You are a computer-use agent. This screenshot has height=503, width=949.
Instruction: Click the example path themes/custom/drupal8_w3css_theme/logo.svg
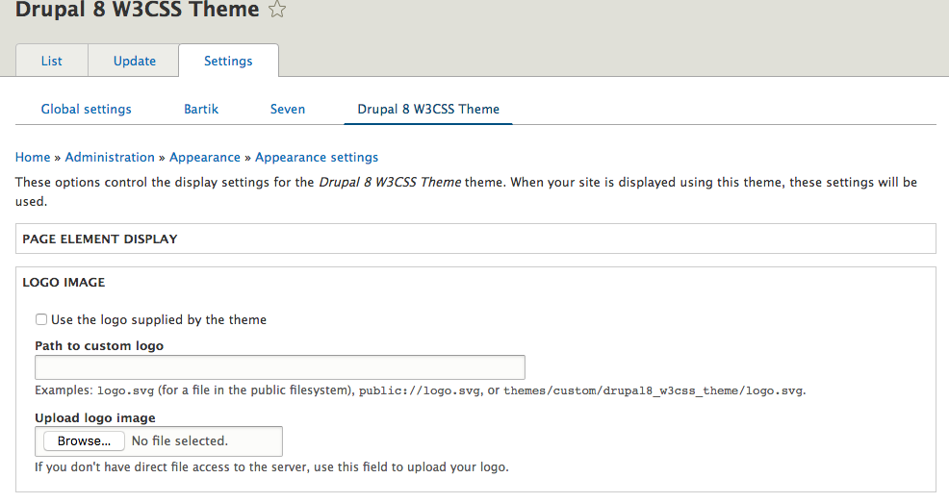click(654, 390)
